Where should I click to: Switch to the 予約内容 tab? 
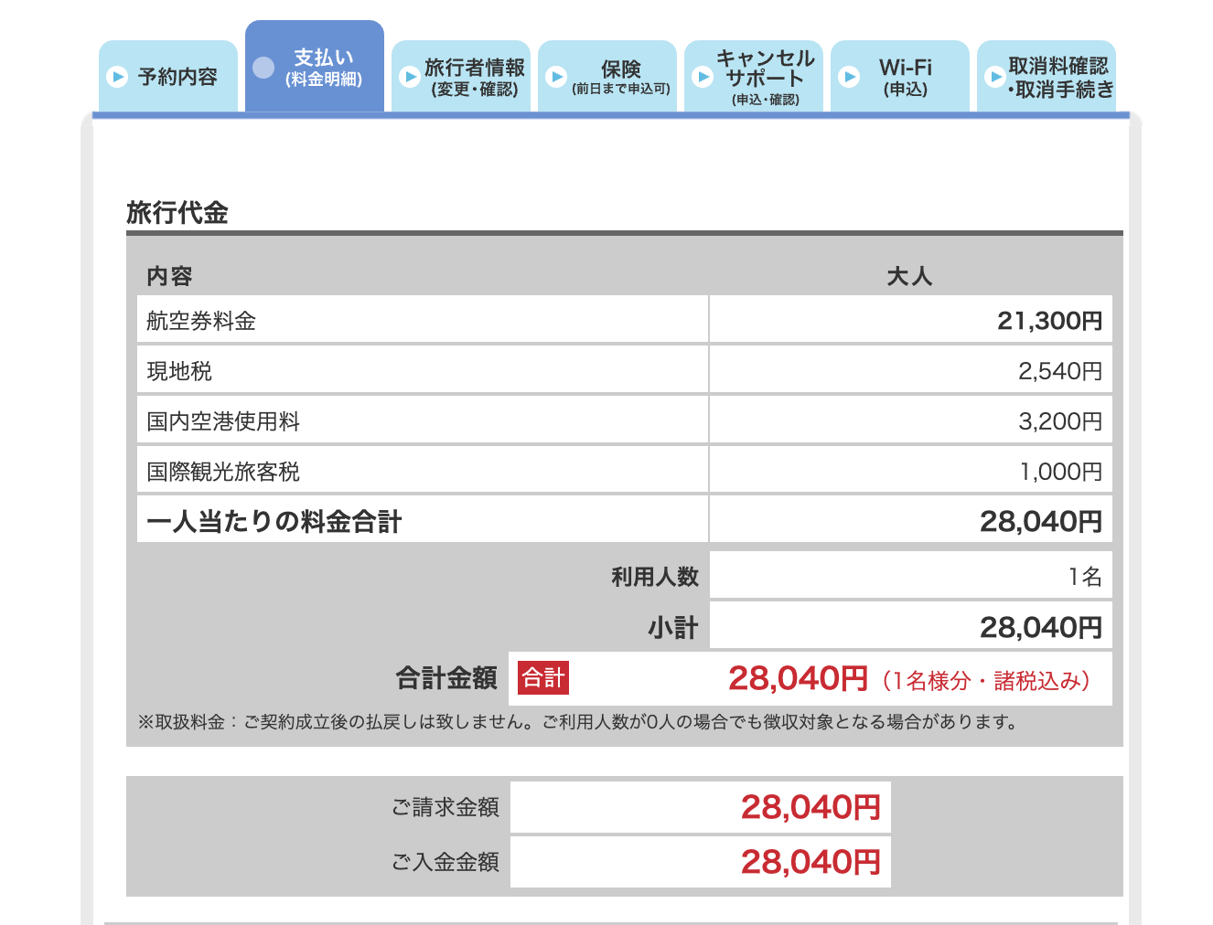[168, 77]
